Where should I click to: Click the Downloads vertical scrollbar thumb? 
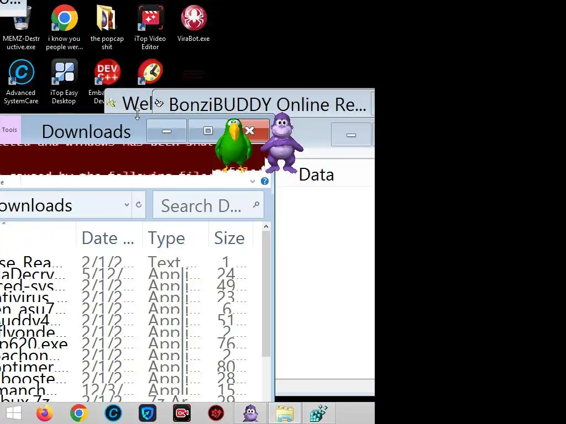coord(266,294)
